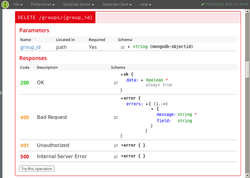Click the 'Try this operation' button
The image size is (250, 178).
pyautogui.click(x=37, y=169)
